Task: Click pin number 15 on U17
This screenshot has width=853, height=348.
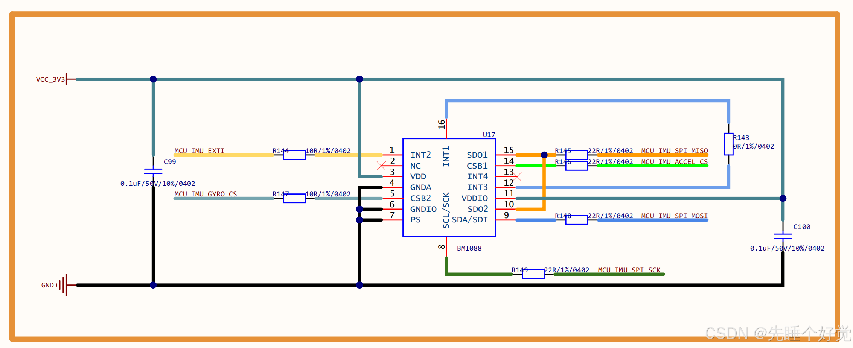Action: tap(509, 150)
